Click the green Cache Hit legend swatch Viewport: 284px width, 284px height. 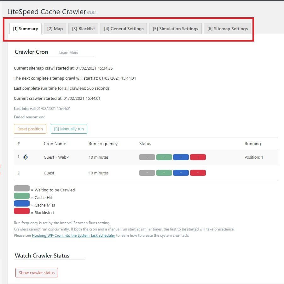tap(22, 196)
